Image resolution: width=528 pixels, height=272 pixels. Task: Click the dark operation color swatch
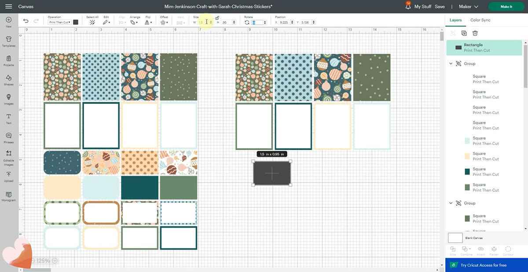point(76,22)
